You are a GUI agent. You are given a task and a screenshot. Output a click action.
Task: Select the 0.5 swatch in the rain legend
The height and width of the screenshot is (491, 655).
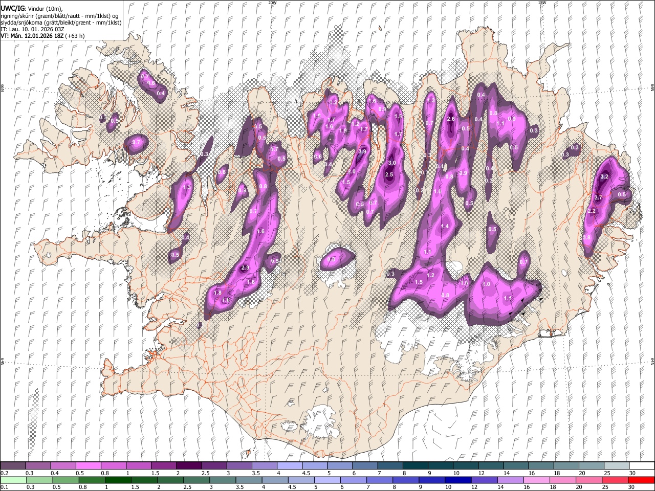click(x=65, y=480)
